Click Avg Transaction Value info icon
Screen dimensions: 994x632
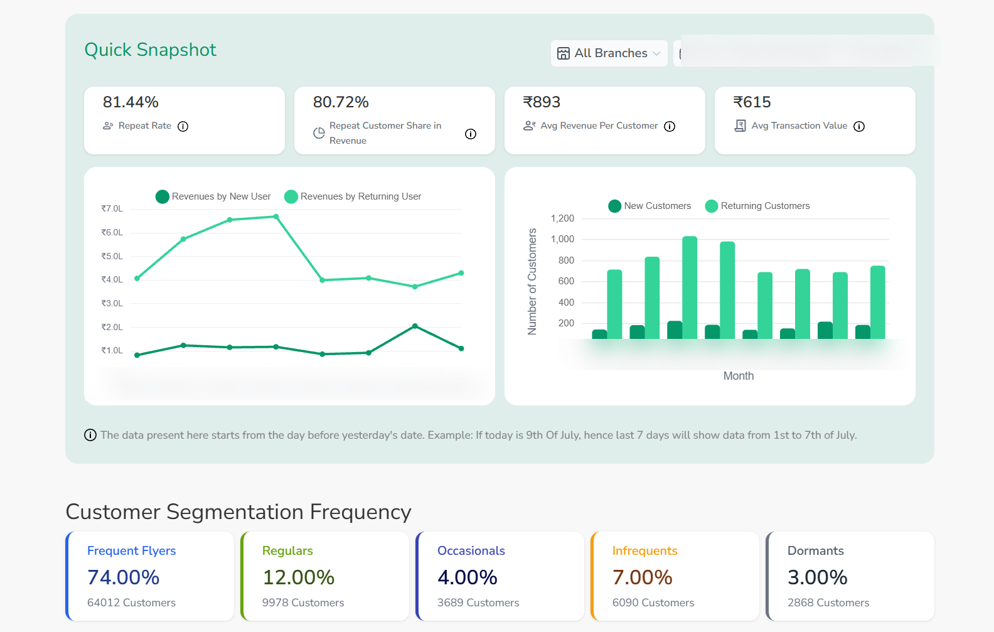(859, 126)
